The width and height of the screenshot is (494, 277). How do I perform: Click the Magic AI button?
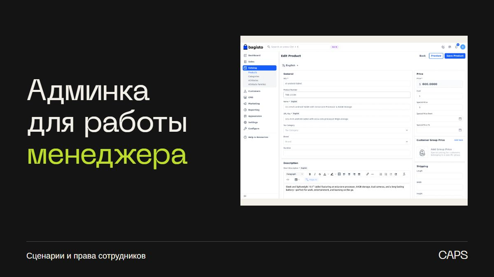[x=311, y=179]
